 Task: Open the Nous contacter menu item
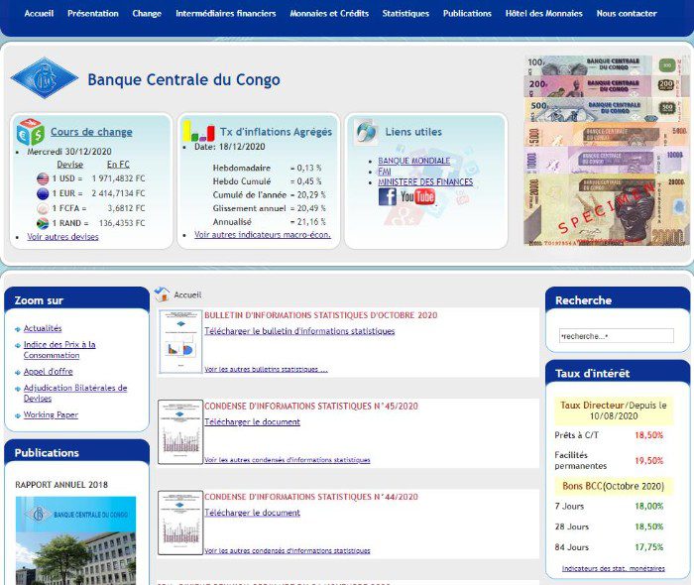[x=627, y=13]
